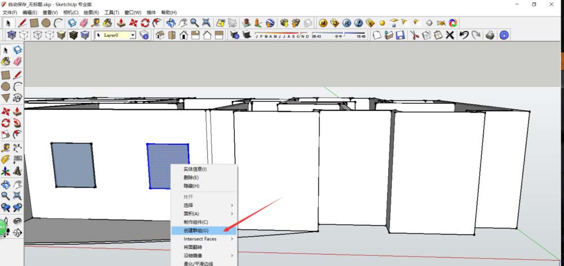
Task: Click the left unselected window face
Action: (72, 165)
